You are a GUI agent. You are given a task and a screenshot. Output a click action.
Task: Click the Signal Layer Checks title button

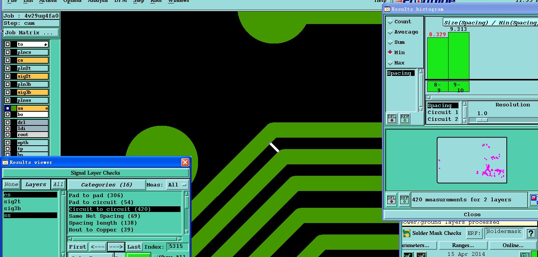(x=96, y=173)
